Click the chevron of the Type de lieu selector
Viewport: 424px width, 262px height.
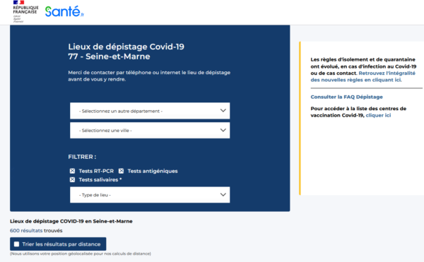(x=223, y=194)
